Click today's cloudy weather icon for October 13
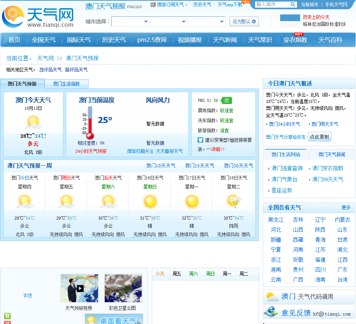Image resolution: width=356 pixels, height=324 pixels. (33, 122)
